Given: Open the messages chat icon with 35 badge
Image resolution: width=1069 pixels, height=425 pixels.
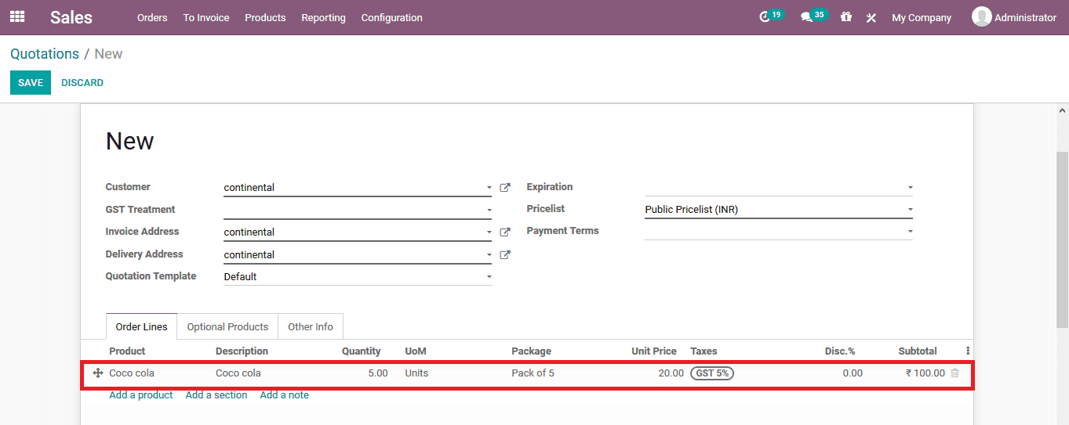Looking at the screenshot, I should [813, 16].
